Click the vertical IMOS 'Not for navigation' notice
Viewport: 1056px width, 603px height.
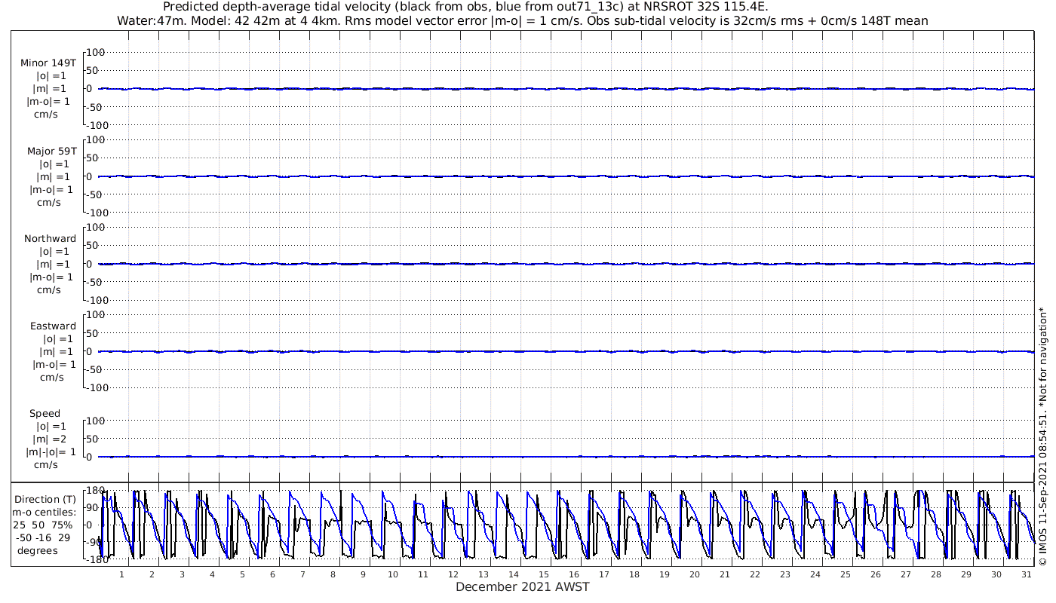1043,436
